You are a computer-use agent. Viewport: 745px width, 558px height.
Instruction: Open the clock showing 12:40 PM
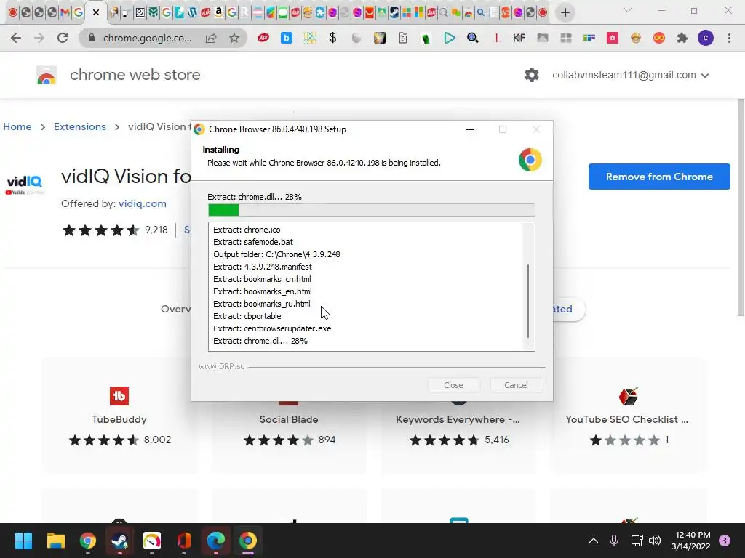point(691,541)
